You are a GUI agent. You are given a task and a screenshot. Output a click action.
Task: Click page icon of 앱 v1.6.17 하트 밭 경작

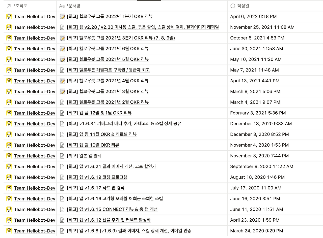click(62, 188)
